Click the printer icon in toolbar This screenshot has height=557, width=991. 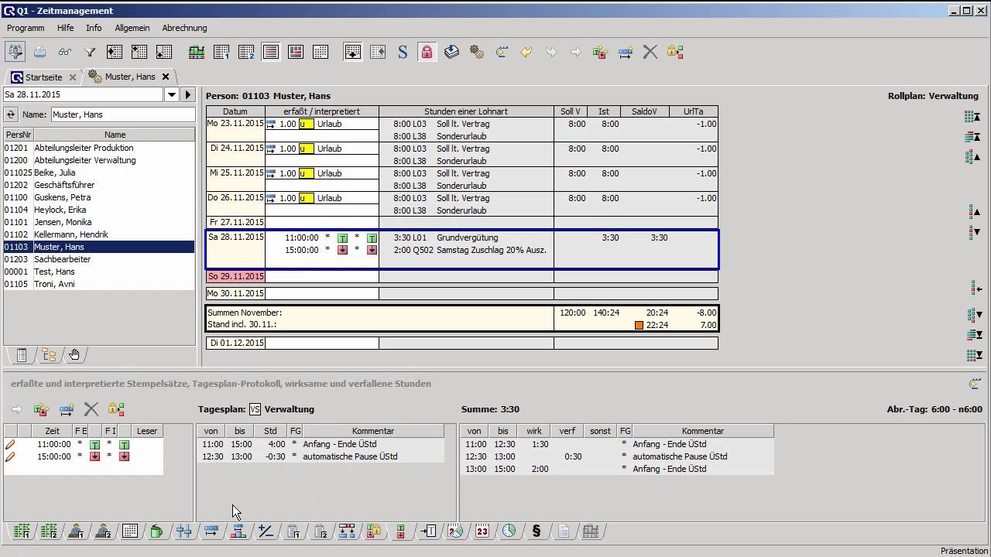coord(39,52)
